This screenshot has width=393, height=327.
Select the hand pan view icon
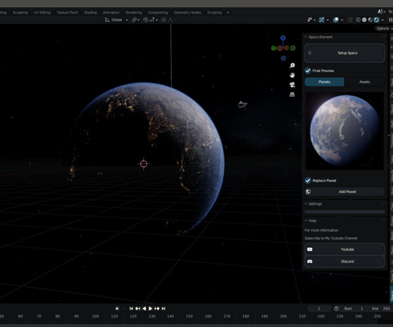click(x=292, y=75)
